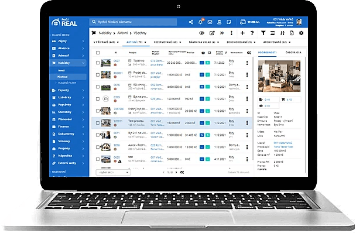Open listing link 0616
This screenshot has width=356, height=233.
click(x=117, y=85)
